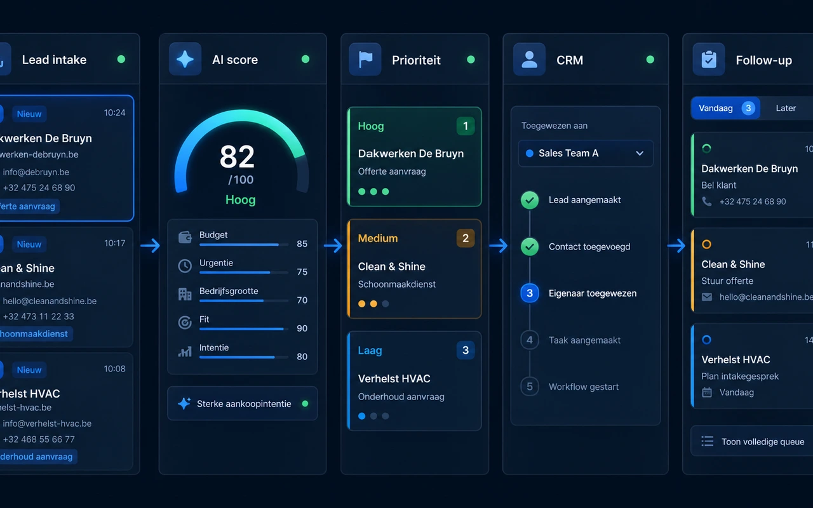Screen dimensions: 813x508
Task: Click the Intentie score bar
Action: (244, 357)
